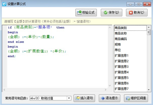This screenshot has height=105, width=153.
Task: Select 扩展信息5 in the field list
Action: pyautogui.click(x=130, y=78)
